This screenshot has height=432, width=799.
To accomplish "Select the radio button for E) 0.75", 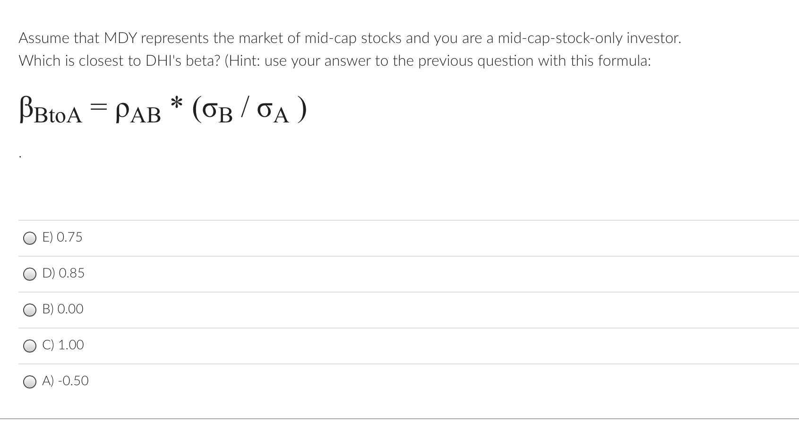I will (30, 238).
